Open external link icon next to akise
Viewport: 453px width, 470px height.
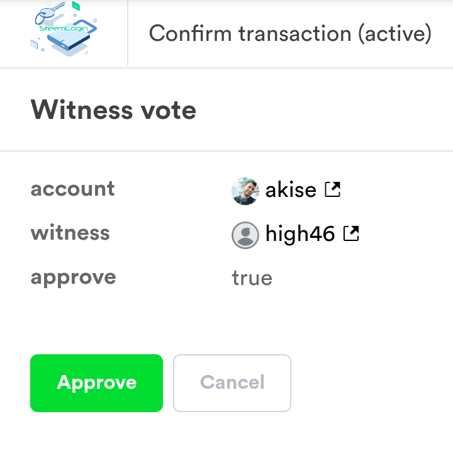click(x=332, y=189)
